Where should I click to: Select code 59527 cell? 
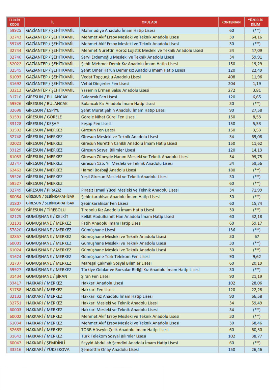click(x=16, y=183)
